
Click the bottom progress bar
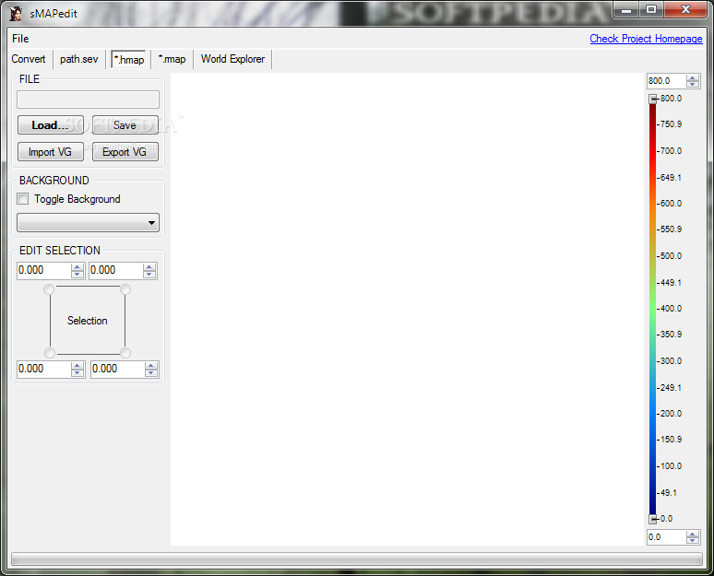[x=357, y=559]
